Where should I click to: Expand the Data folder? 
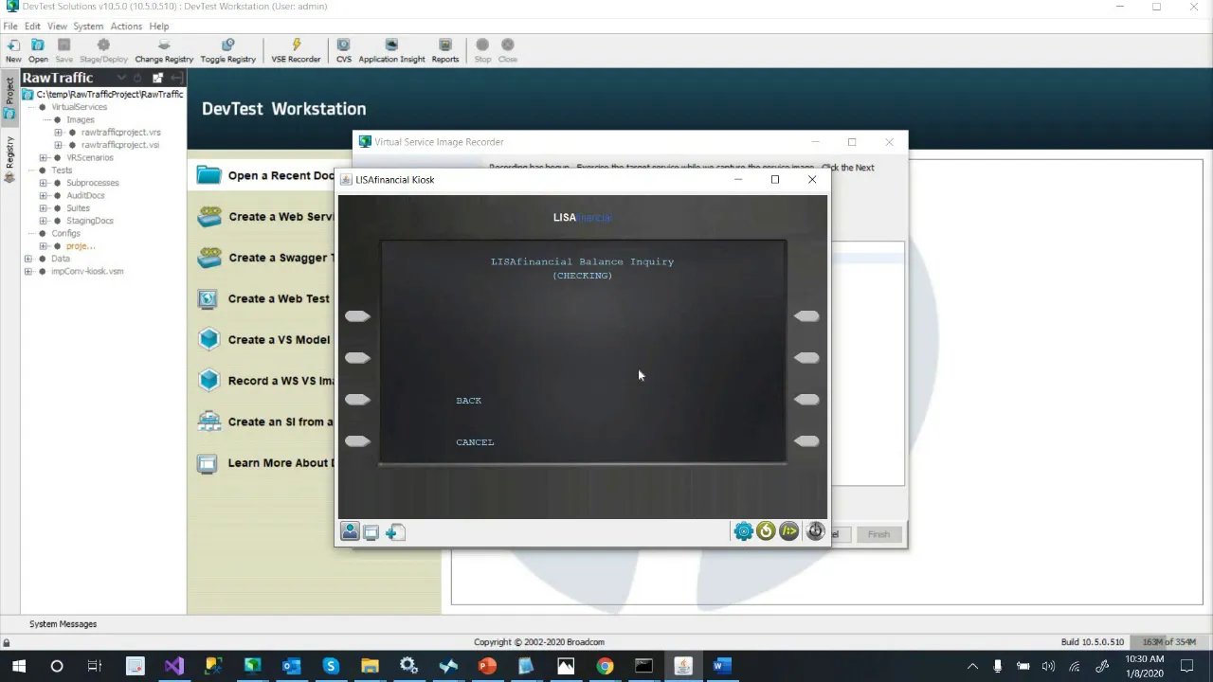coord(28,259)
